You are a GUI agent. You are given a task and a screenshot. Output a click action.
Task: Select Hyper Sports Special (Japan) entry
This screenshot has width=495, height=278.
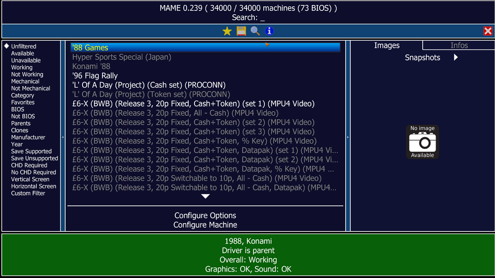point(122,57)
